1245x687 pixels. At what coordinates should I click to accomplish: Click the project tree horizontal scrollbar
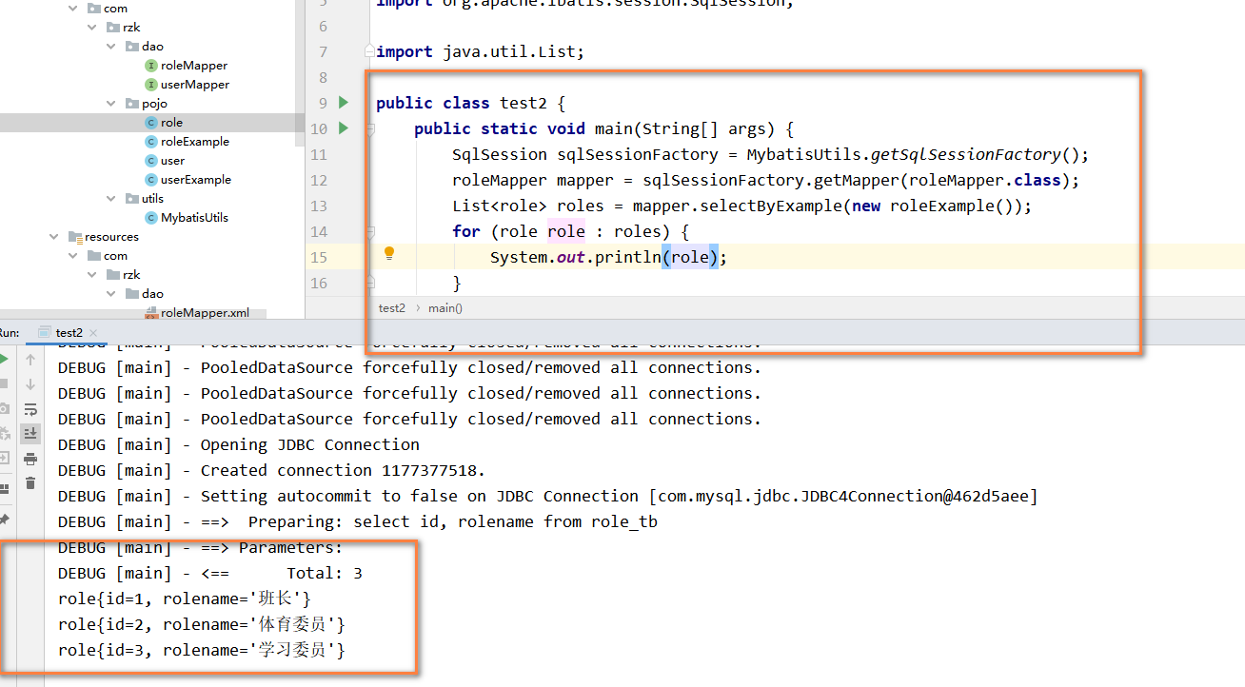coord(133,315)
